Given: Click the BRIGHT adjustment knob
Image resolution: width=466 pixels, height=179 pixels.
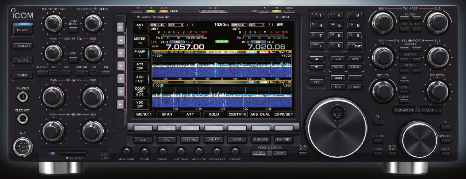Looking at the screenshot, I should (x=235, y=152).
